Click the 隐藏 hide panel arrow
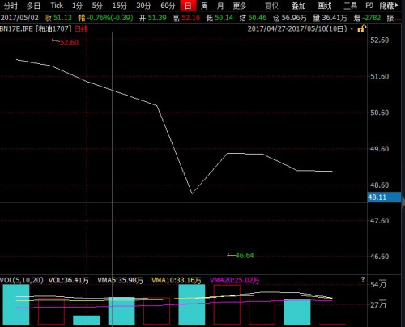Image resolution: width=405 pixels, height=327 pixels. point(389,6)
